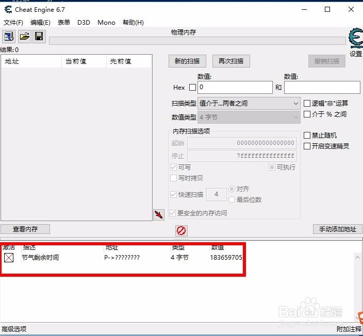This screenshot has height=336, width=363.
Task: Click the floppy disk save icon
Action: [39, 37]
